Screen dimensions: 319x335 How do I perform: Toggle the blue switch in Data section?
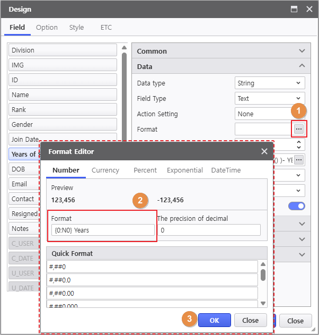tap(297, 206)
